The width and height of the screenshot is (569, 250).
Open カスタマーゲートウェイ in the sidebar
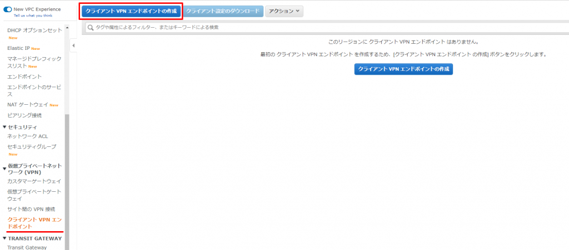click(34, 181)
